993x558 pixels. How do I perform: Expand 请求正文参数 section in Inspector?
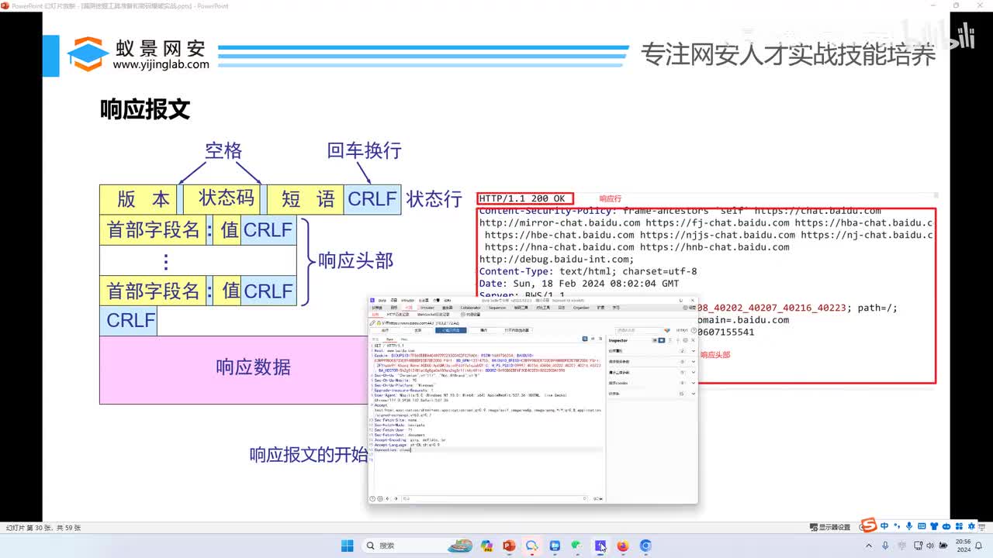coord(693,372)
